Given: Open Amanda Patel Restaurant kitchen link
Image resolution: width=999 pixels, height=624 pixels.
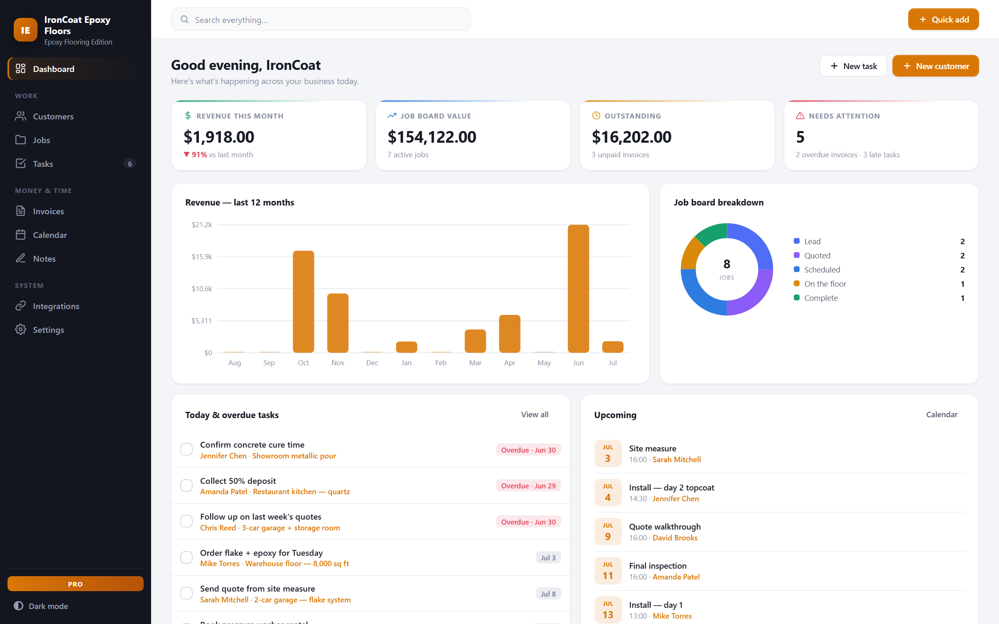Looking at the screenshot, I should click(275, 491).
